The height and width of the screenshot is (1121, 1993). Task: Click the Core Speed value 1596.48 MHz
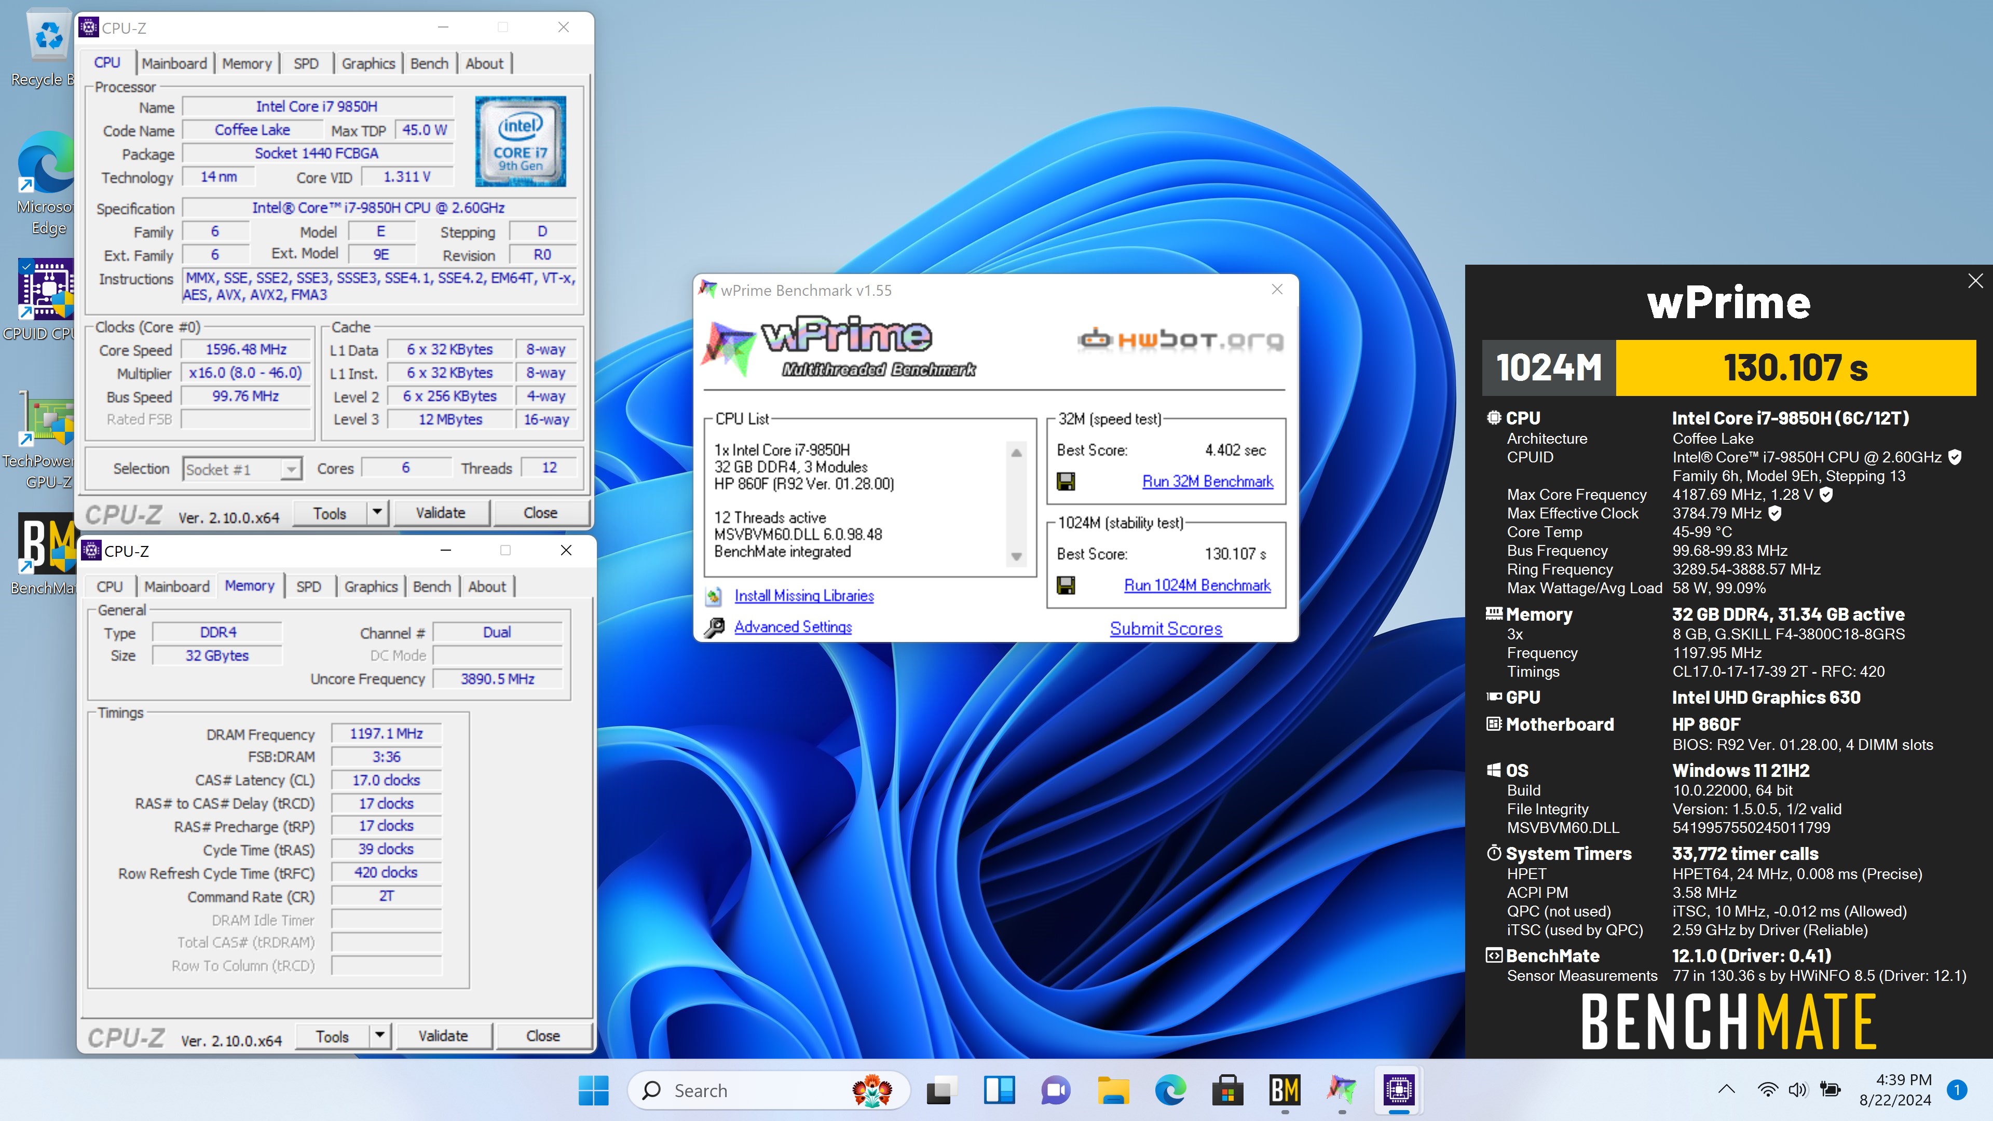tap(246, 350)
